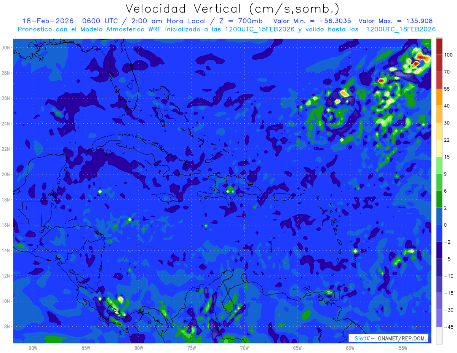Click valid-until time '1200UTC_18FEB2026'

[401, 29]
